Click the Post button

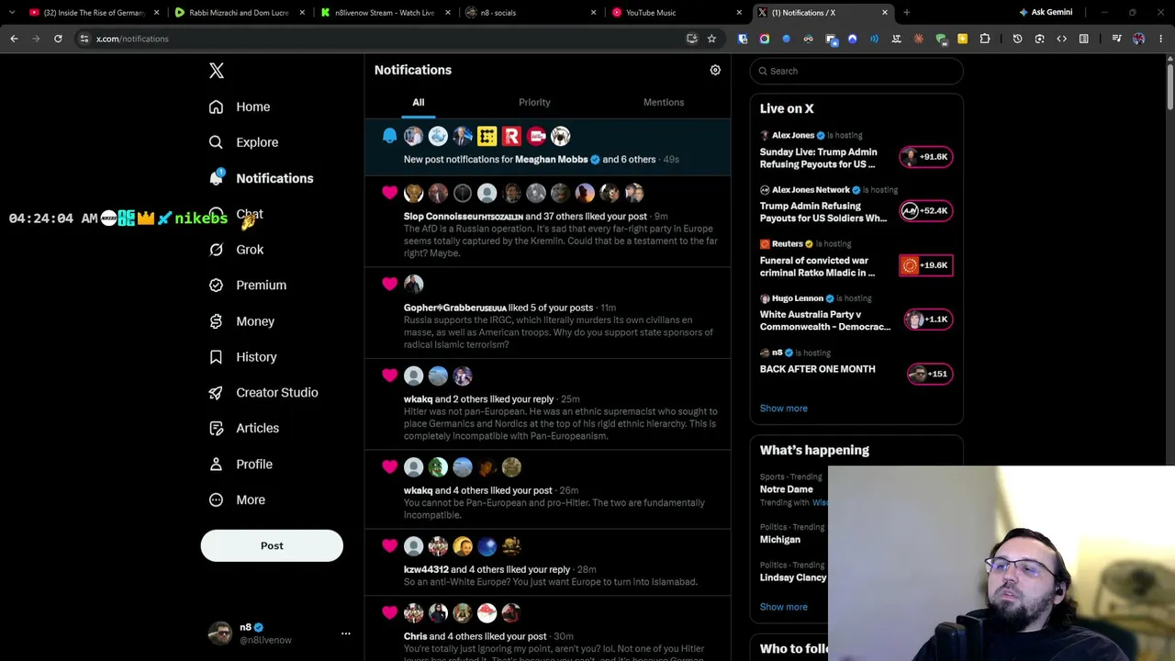pos(272,545)
